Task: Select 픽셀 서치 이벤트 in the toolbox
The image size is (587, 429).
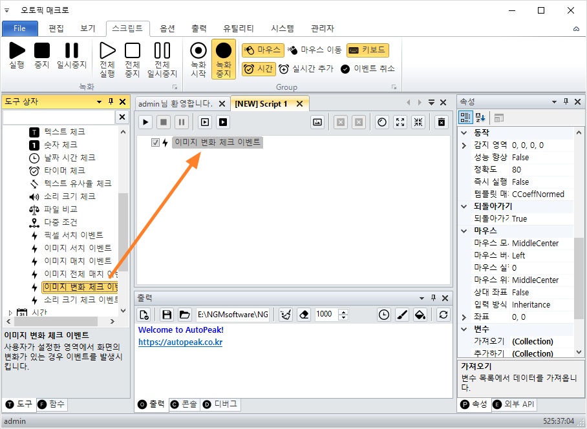Action: (x=74, y=235)
